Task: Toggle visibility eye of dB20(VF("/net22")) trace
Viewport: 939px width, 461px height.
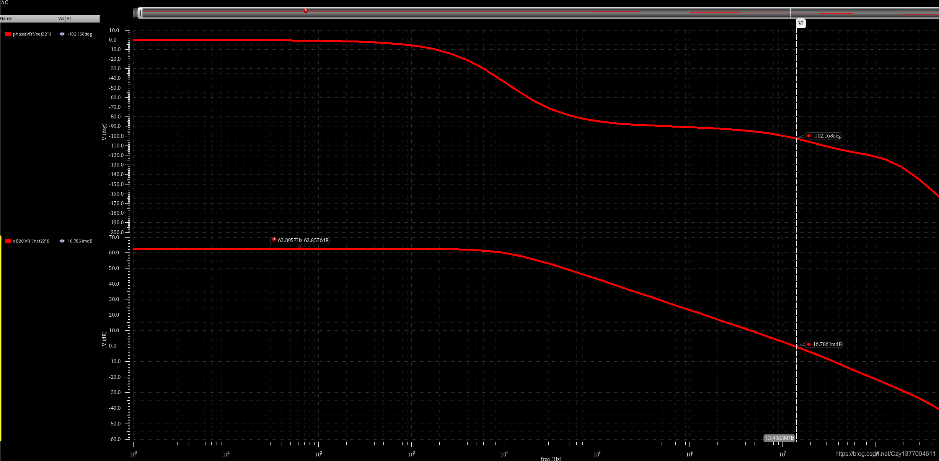Action: coord(62,241)
